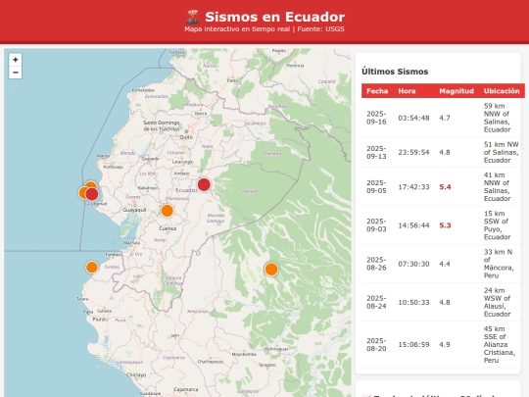Select location 41 km NNW of Salinas
529x397 pixels.
click(x=497, y=186)
